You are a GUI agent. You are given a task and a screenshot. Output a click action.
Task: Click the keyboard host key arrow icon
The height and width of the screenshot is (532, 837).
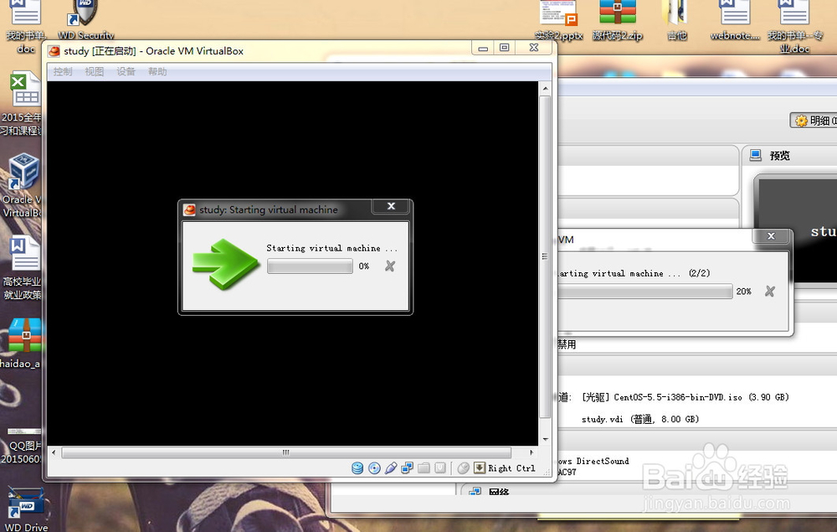point(480,467)
